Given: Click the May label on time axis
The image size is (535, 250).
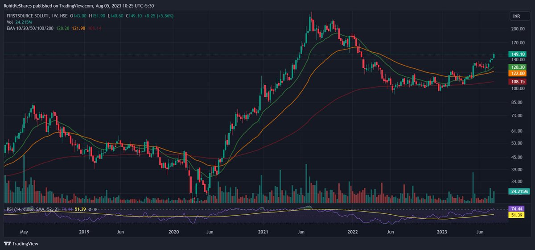Looking at the screenshot, I should [24, 232].
